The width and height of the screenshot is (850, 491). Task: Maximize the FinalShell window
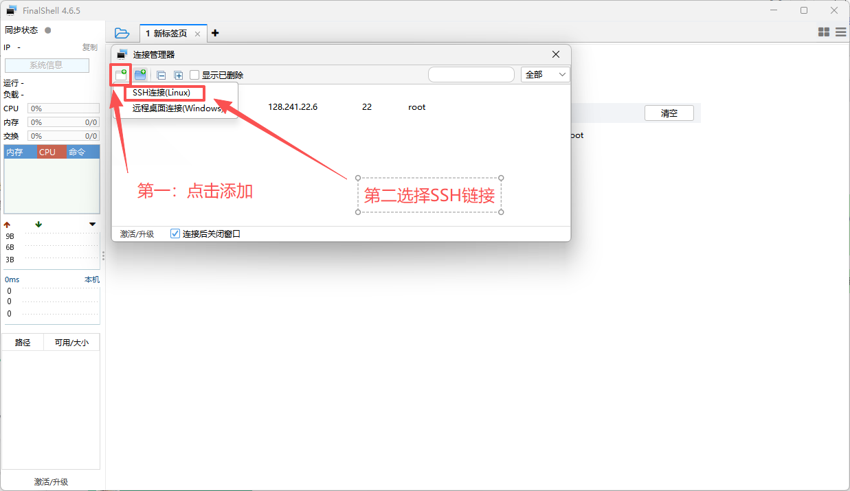[804, 10]
